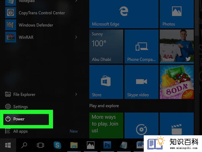Launch Windows Defender from the list
Viewport: 202px width, 152px height.
42,25
